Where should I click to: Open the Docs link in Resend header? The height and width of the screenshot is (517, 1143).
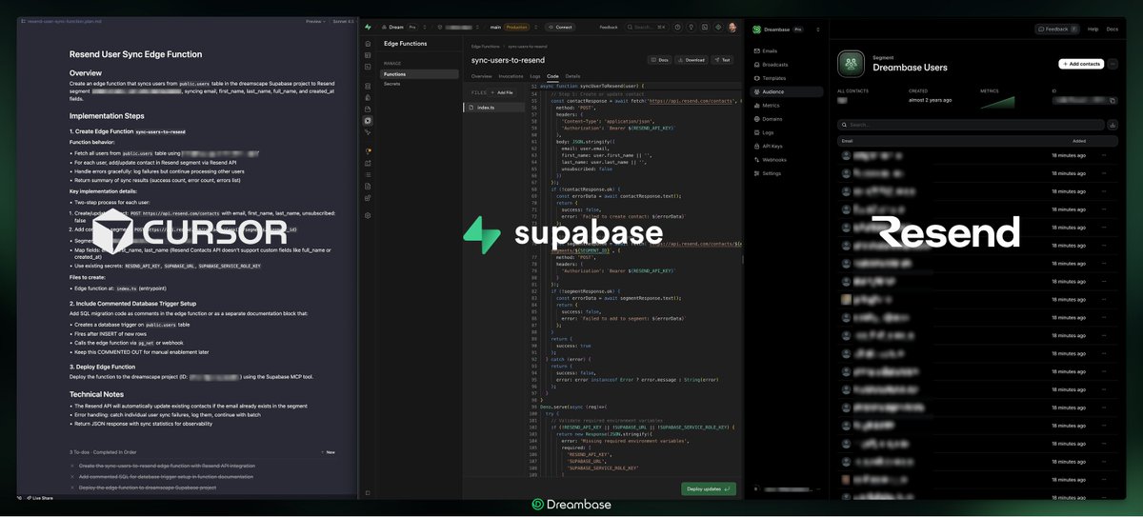1113,30
